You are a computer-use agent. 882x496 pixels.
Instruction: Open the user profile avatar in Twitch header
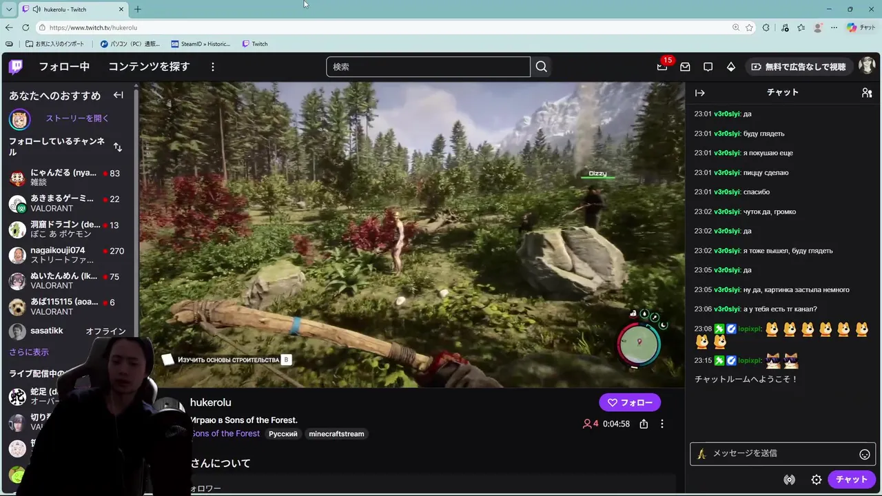(866, 67)
